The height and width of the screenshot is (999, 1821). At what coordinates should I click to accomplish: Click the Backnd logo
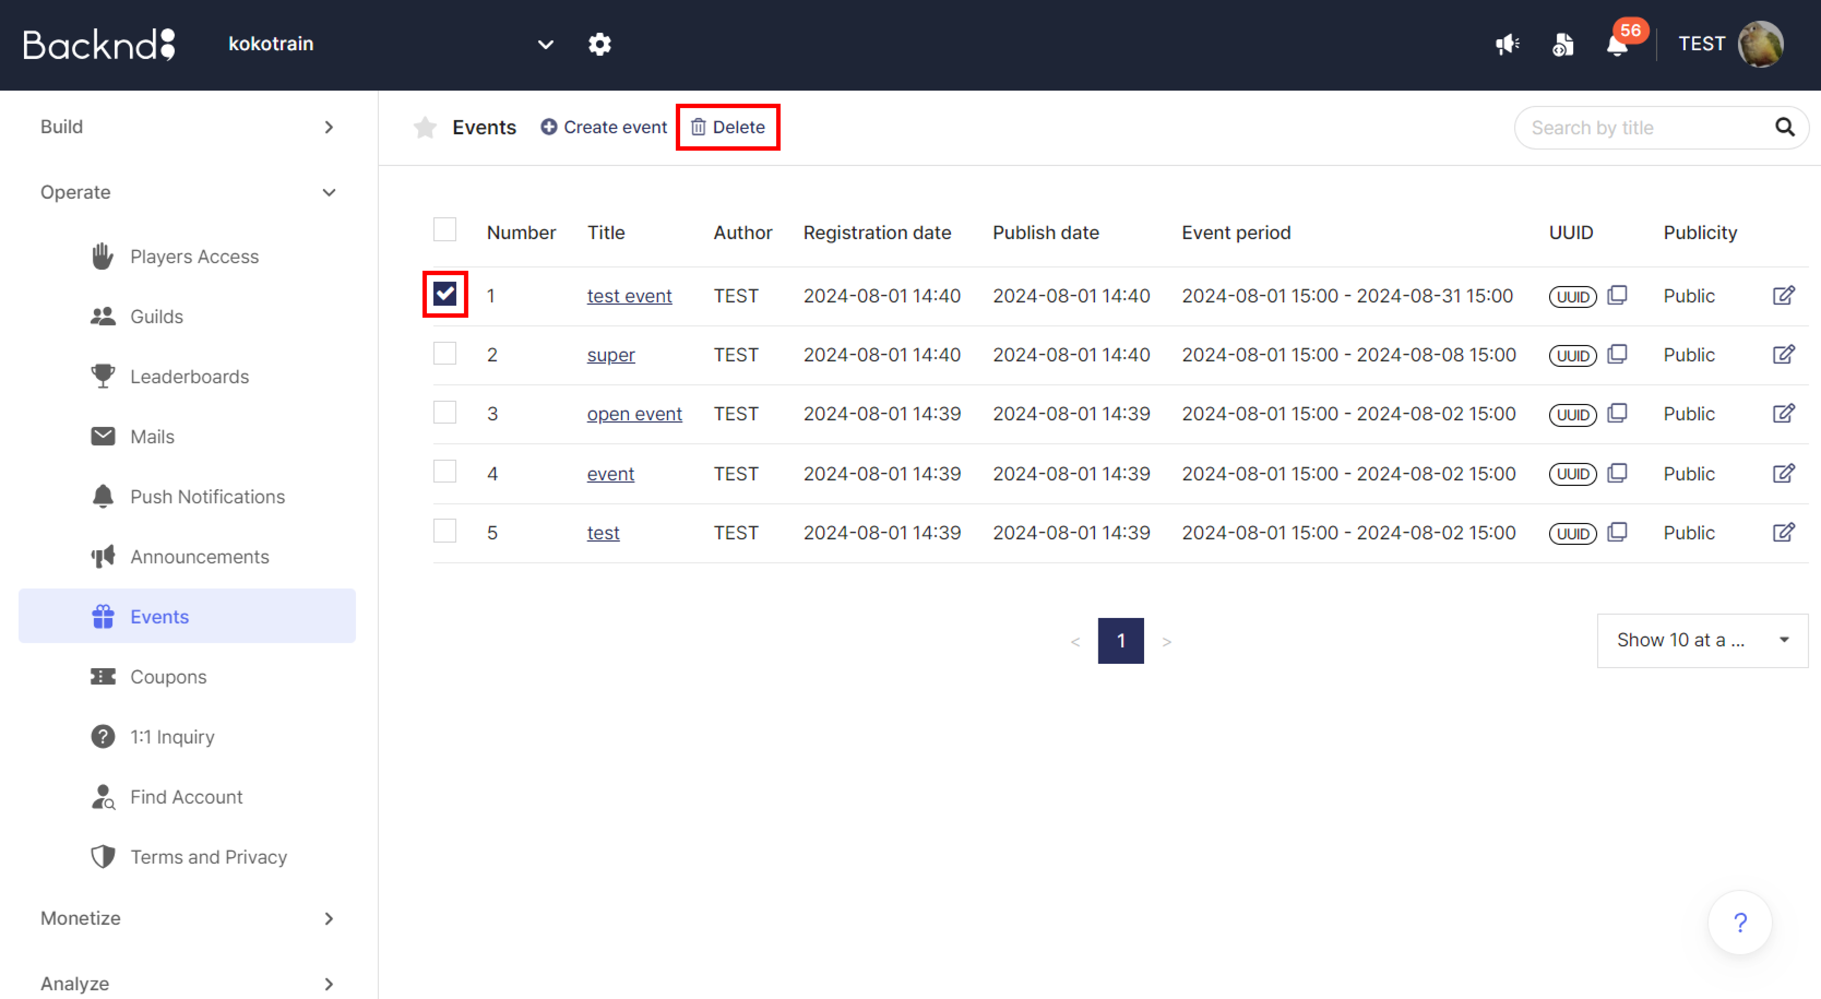[x=99, y=44]
